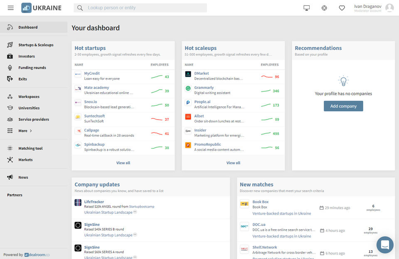Click the DMarket logo icon
The height and width of the screenshot is (259, 399).
click(188, 74)
